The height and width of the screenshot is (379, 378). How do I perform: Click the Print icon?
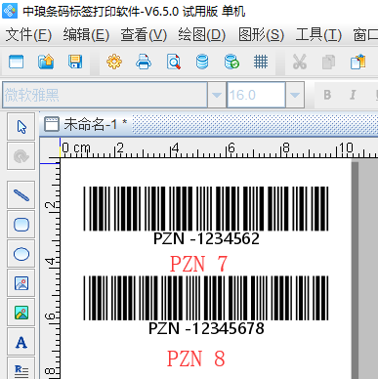click(x=144, y=62)
